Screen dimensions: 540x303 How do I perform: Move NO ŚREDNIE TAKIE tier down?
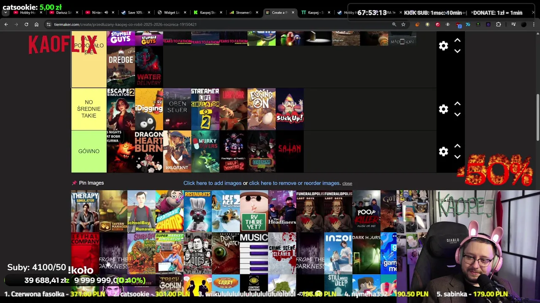coord(457,114)
